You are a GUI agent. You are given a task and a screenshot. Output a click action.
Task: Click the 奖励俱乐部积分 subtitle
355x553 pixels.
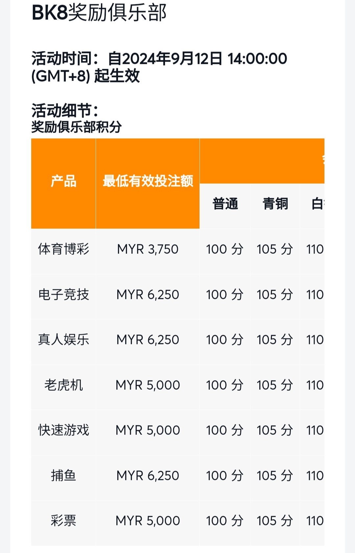[77, 127]
